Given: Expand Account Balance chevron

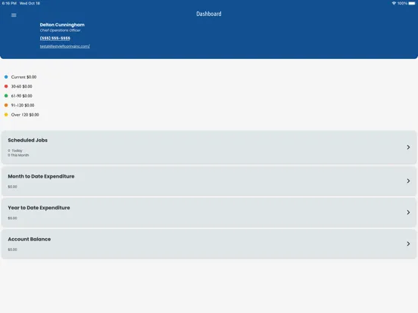Looking at the screenshot, I should 408,243.
